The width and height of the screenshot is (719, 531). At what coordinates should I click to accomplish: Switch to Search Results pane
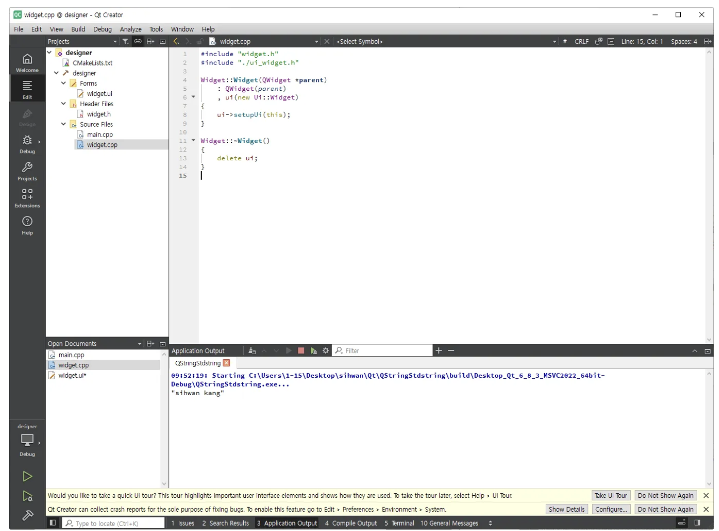225,523
